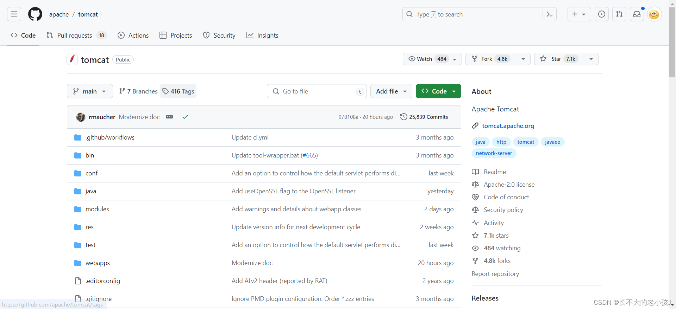Open the main branch selector

click(90, 91)
